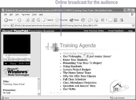The image size is (136, 100).
Task: Click Our Motto bullet
Action: click(x=69, y=89)
